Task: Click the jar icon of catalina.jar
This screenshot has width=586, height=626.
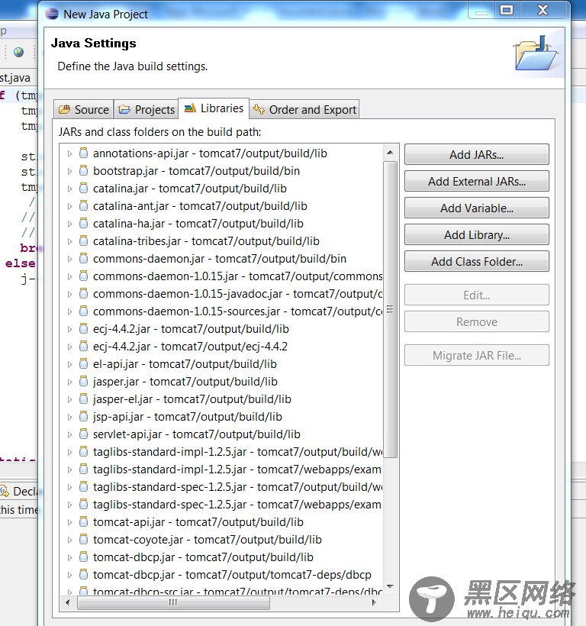Action: click(x=83, y=188)
